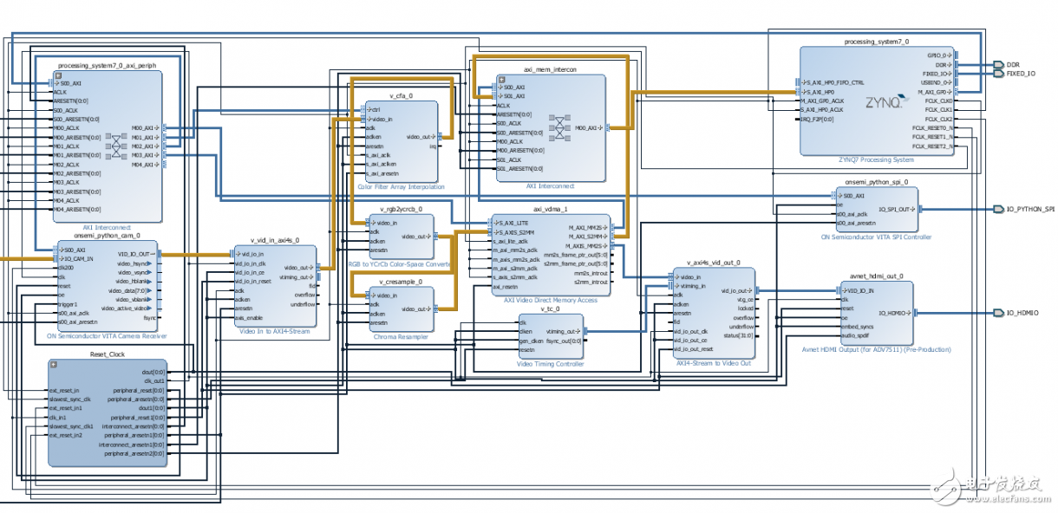Image resolution: width=1058 pixels, height=513 pixels.
Task: Click the Chroma Resampler block label
Action: click(x=401, y=336)
